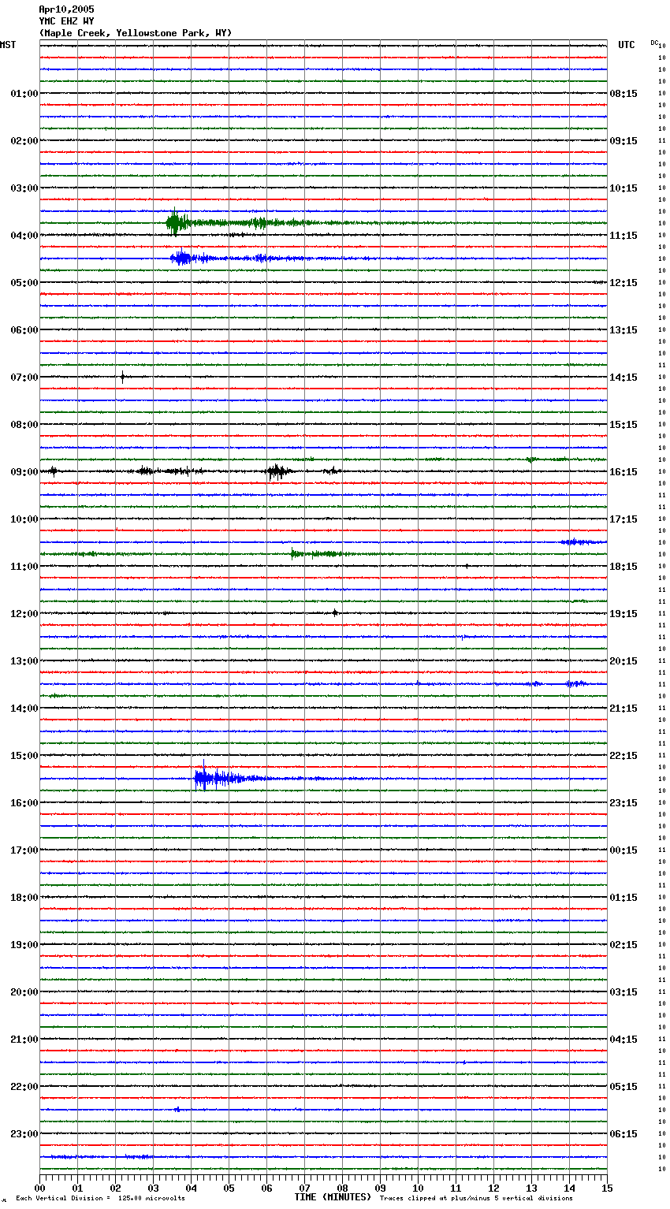
Task: Click the 00 minute tick label
Action: pos(39,1188)
